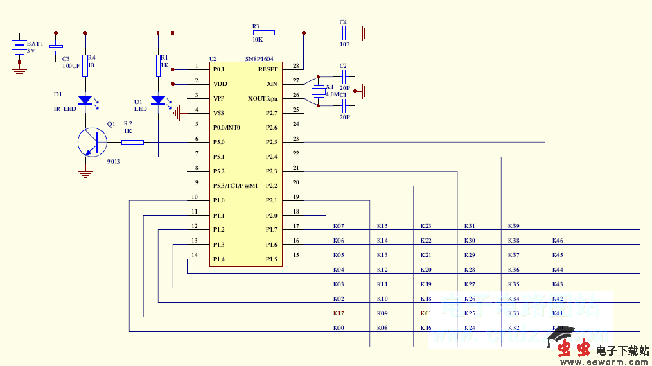Image resolution: width=652 pixels, height=366 pixels.
Task: Click the graduation cap logo icon
Action: tap(563, 336)
